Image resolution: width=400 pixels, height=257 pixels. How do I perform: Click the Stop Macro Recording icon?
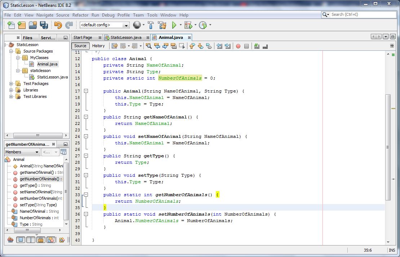tap(246, 46)
